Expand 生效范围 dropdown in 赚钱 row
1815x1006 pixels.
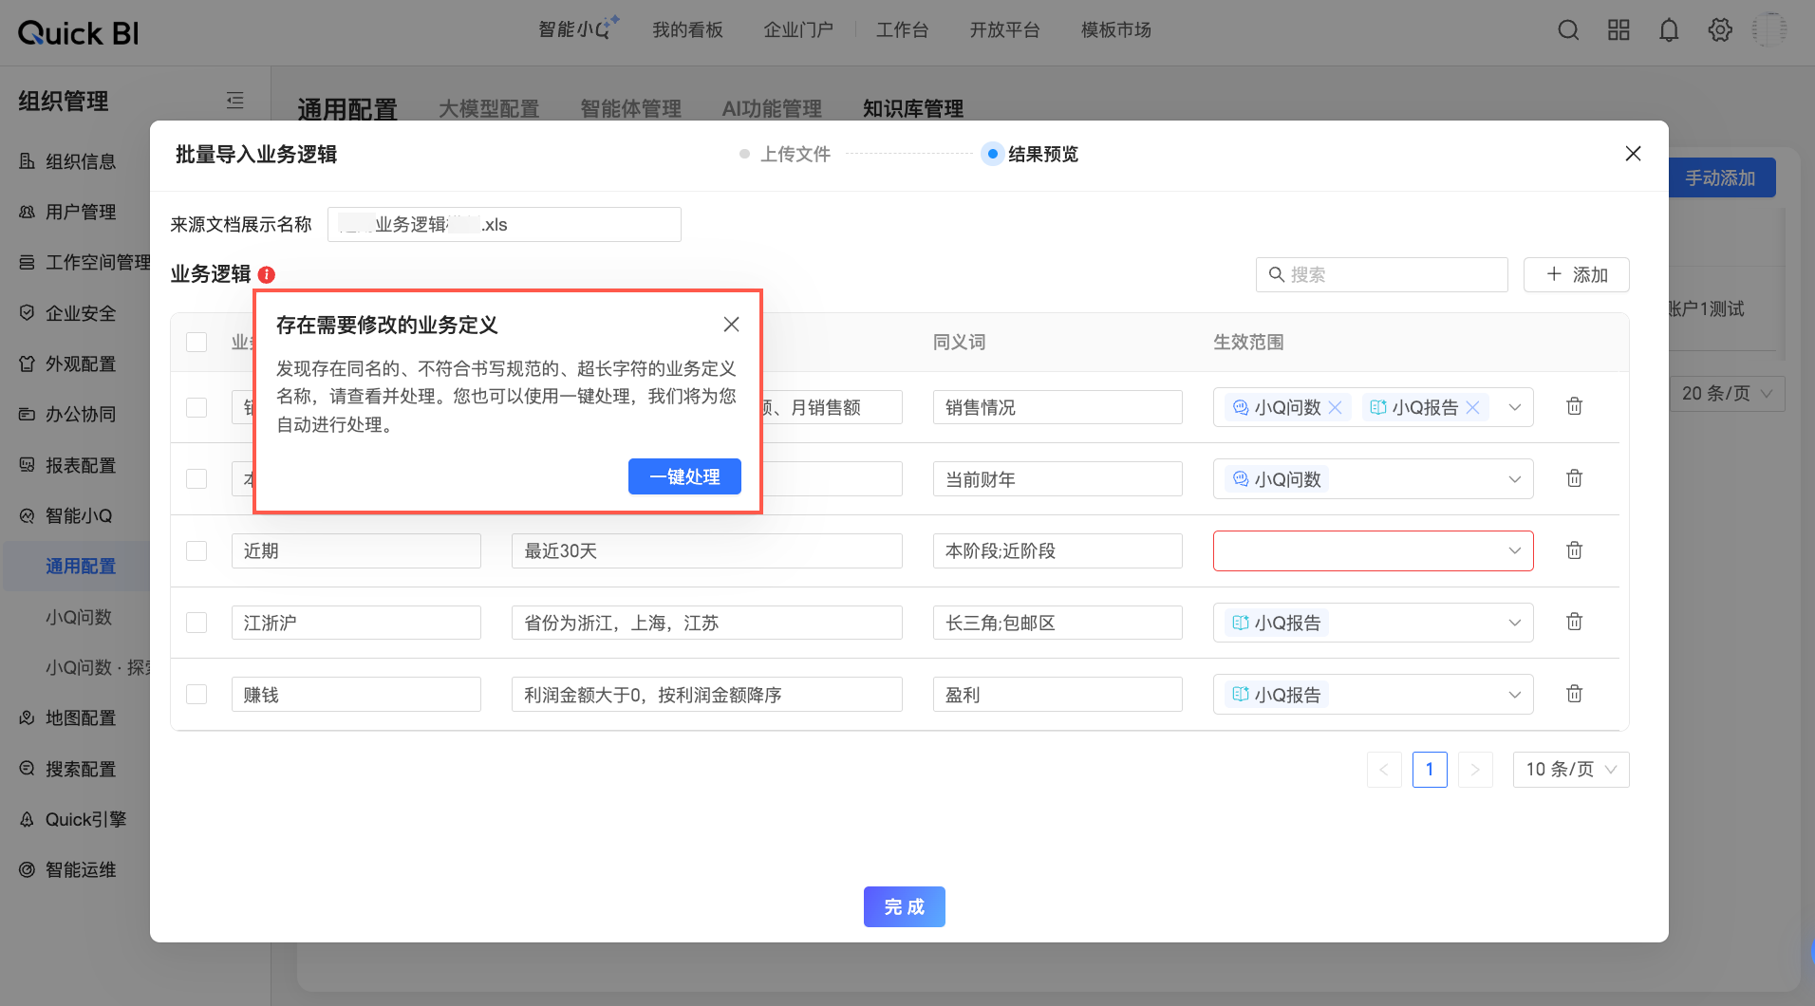click(x=1515, y=695)
